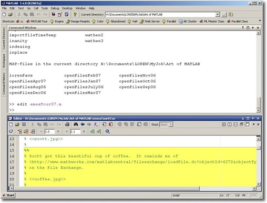Browse for folder using the ellipsis button

[x=224, y=15]
